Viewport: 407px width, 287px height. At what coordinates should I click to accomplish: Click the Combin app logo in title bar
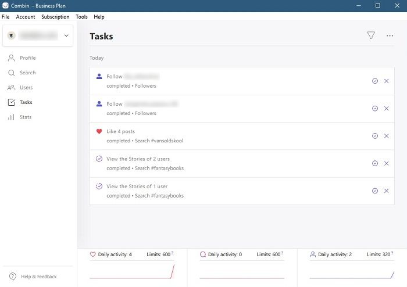click(5, 5)
